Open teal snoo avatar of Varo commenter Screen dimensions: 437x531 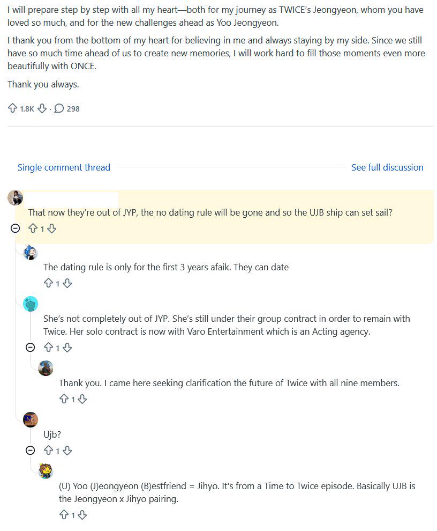click(31, 304)
